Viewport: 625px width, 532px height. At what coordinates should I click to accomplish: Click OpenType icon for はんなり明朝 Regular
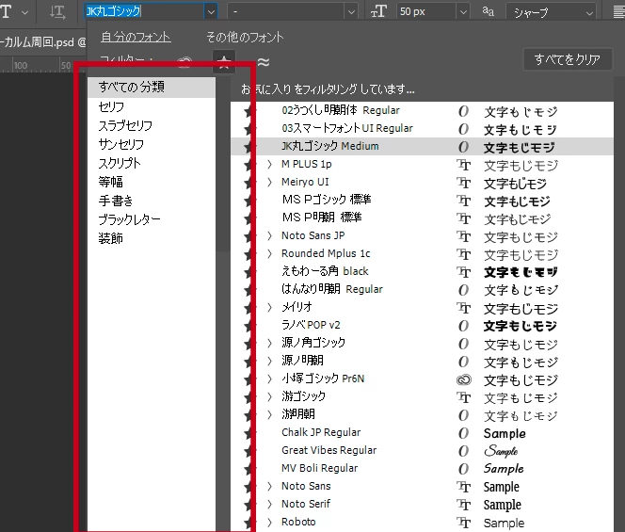pyautogui.click(x=463, y=290)
